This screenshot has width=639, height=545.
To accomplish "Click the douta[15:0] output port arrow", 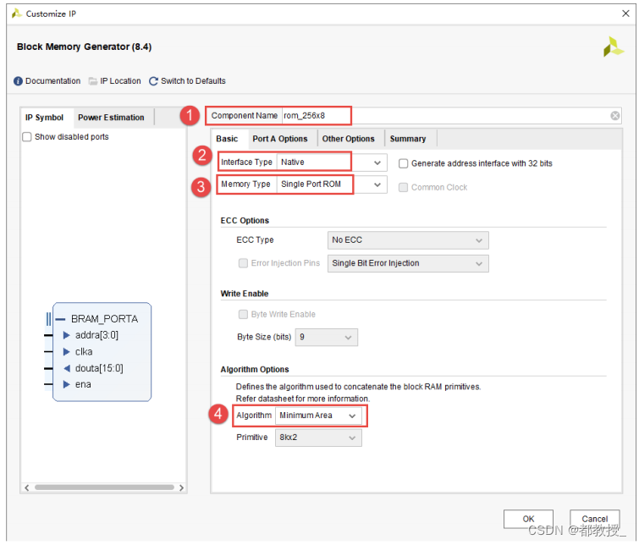I will click(x=67, y=368).
